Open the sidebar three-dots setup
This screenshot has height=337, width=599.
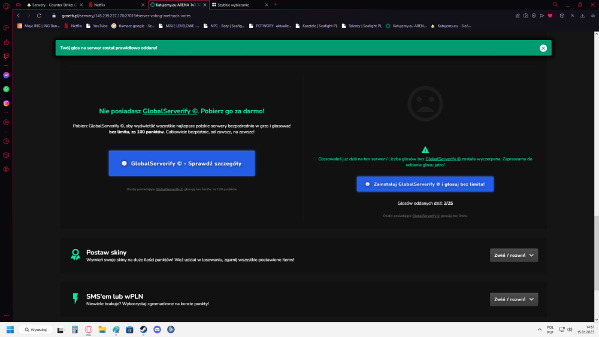[6, 315]
